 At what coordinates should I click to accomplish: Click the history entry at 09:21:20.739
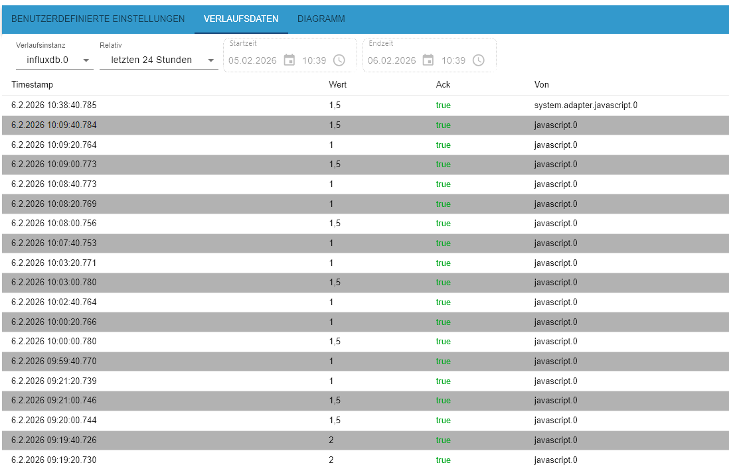54,381
